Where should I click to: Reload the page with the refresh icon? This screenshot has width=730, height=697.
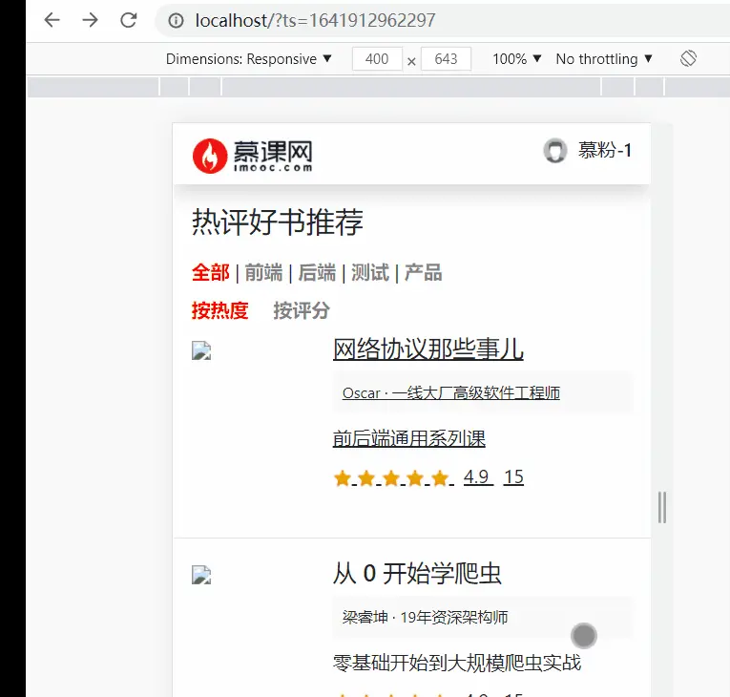coord(129,20)
